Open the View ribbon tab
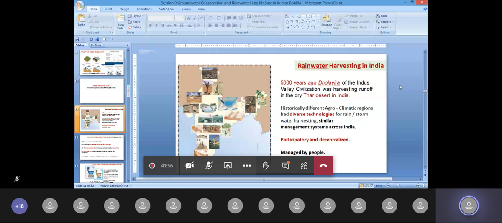The height and width of the screenshot is (223, 502). [x=201, y=9]
